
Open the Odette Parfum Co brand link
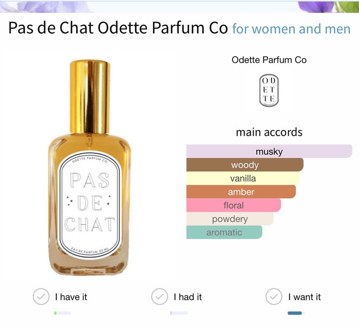pyautogui.click(x=269, y=60)
